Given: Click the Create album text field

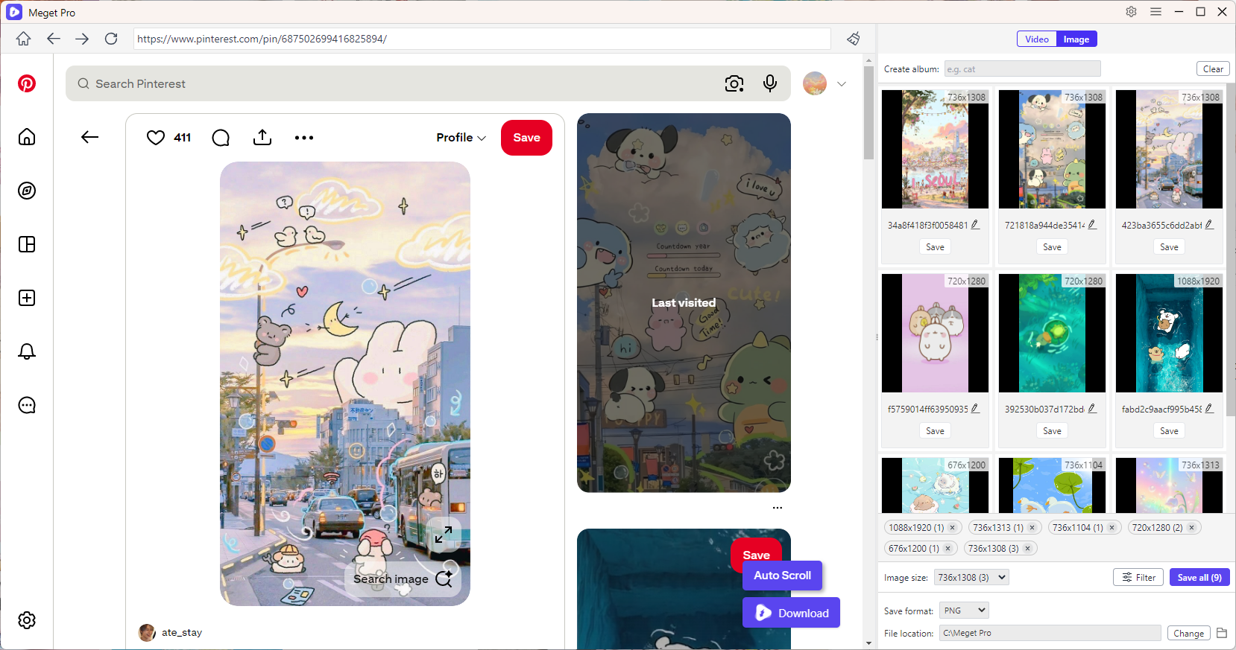Looking at the screenshot, I should pyautogui.click(x=1022, y=68).
